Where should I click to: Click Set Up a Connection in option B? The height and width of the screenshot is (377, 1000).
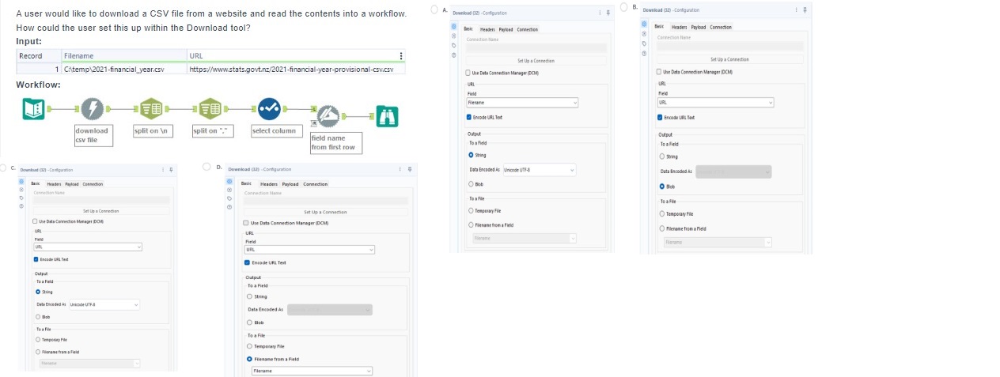coord(730,59)
